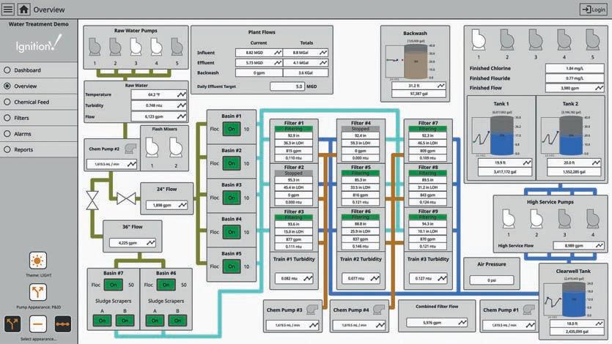Viewport: 612px width, 344px height.
Task: Edit the Daily Effluent Target field
Action: (287, 86)
